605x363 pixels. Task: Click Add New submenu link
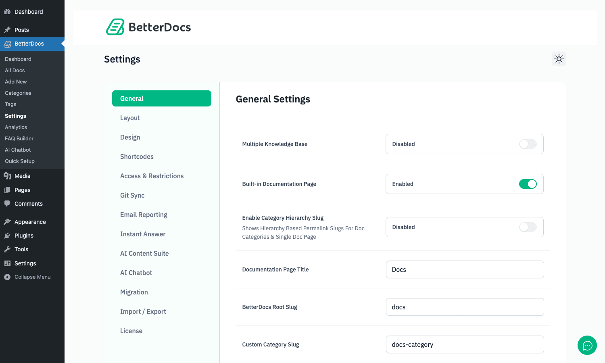point(16,81)
